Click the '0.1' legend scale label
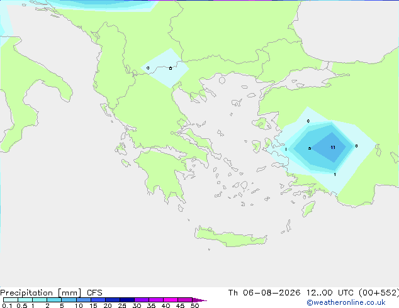The width and height of the screenshot is (399, 308). pos(7,305)
